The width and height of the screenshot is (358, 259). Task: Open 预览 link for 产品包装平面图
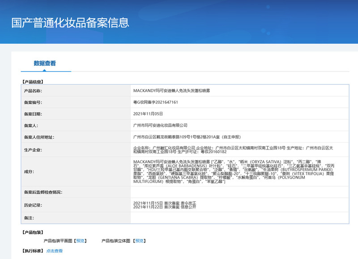[80, 241]
